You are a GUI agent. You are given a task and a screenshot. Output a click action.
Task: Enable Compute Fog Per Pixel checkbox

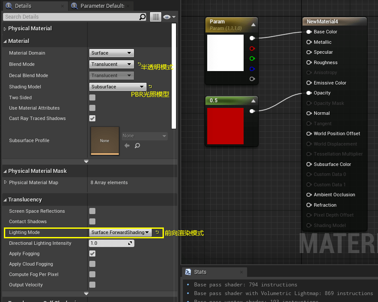pyautogui.click(x=92, y=274)
